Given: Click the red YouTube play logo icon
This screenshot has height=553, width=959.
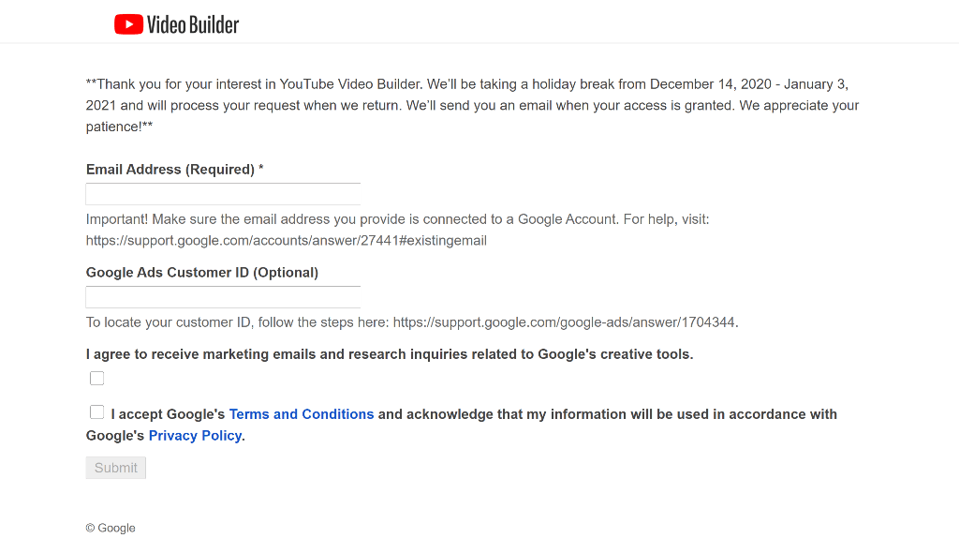Looking at the screenshot, I should [128, 24].
